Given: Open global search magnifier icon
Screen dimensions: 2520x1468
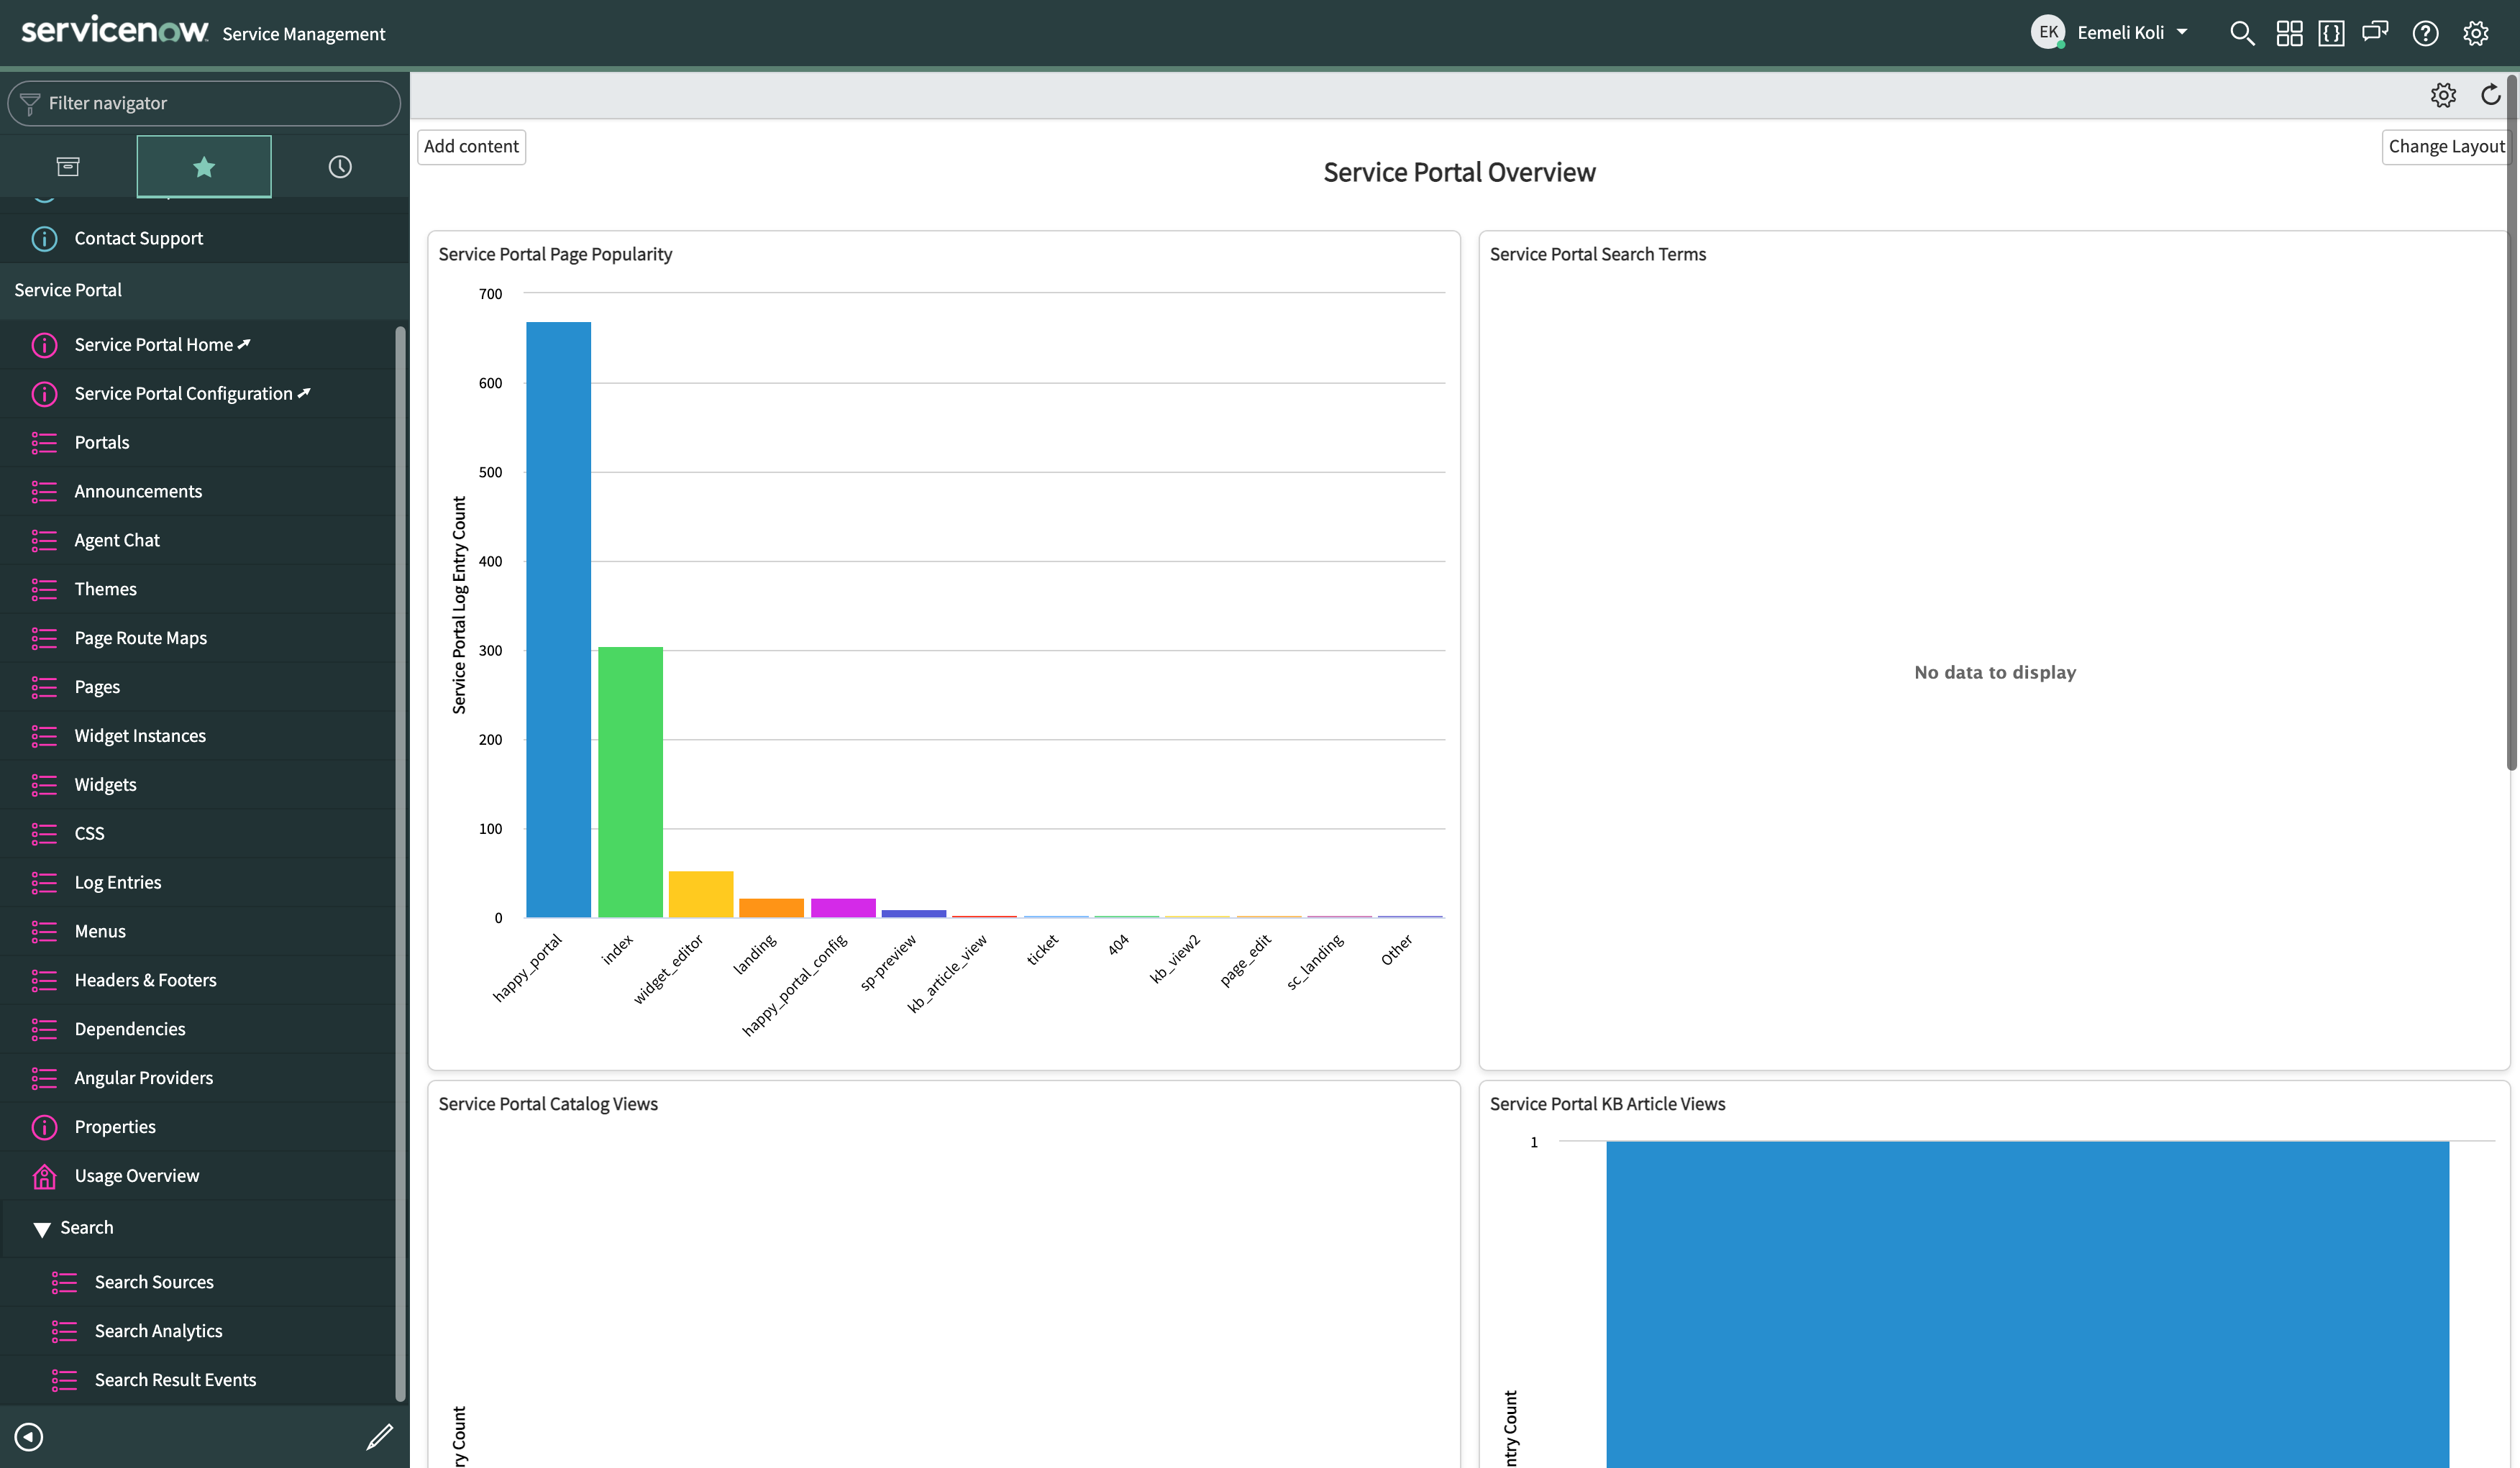Looking at the screenshot, I should [2241, 33].
